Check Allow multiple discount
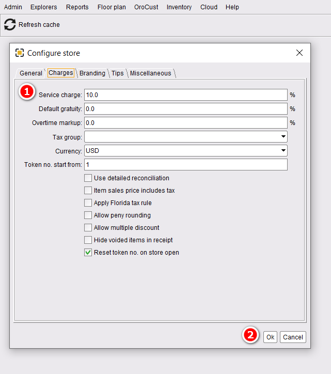 point(88,227)
